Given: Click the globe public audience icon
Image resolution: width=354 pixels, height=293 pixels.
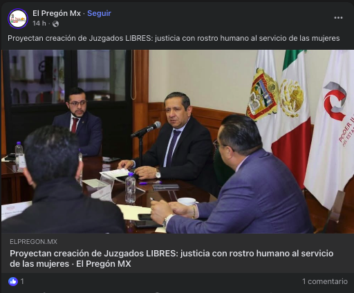Looking at the screenshot, I should (55, 23).
